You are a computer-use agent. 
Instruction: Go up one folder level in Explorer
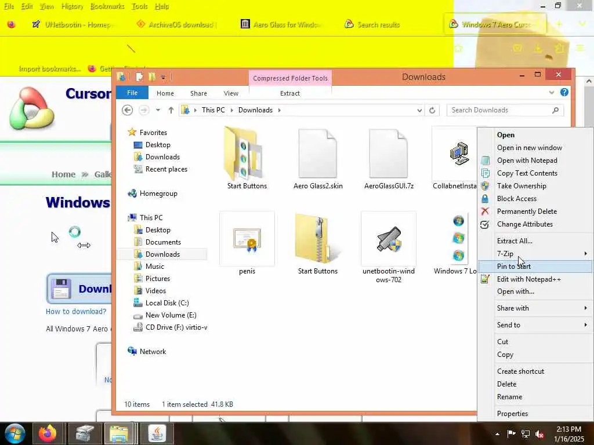171,110
